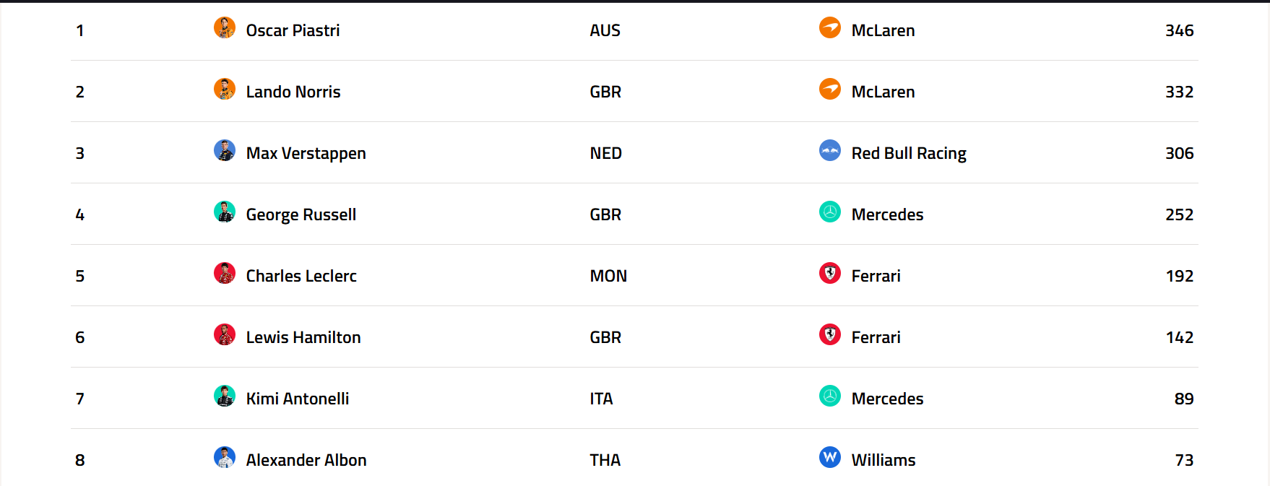1270x486 pixels.
Task: Click the Ferrari team name for Lewis Hamilton
Action: click(x=876, y=337)
